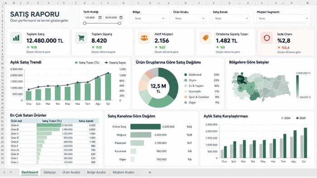Click the 12.480.000 TL total sales value
The width and height of the screenshot is (317, 178).
(45, 41)
